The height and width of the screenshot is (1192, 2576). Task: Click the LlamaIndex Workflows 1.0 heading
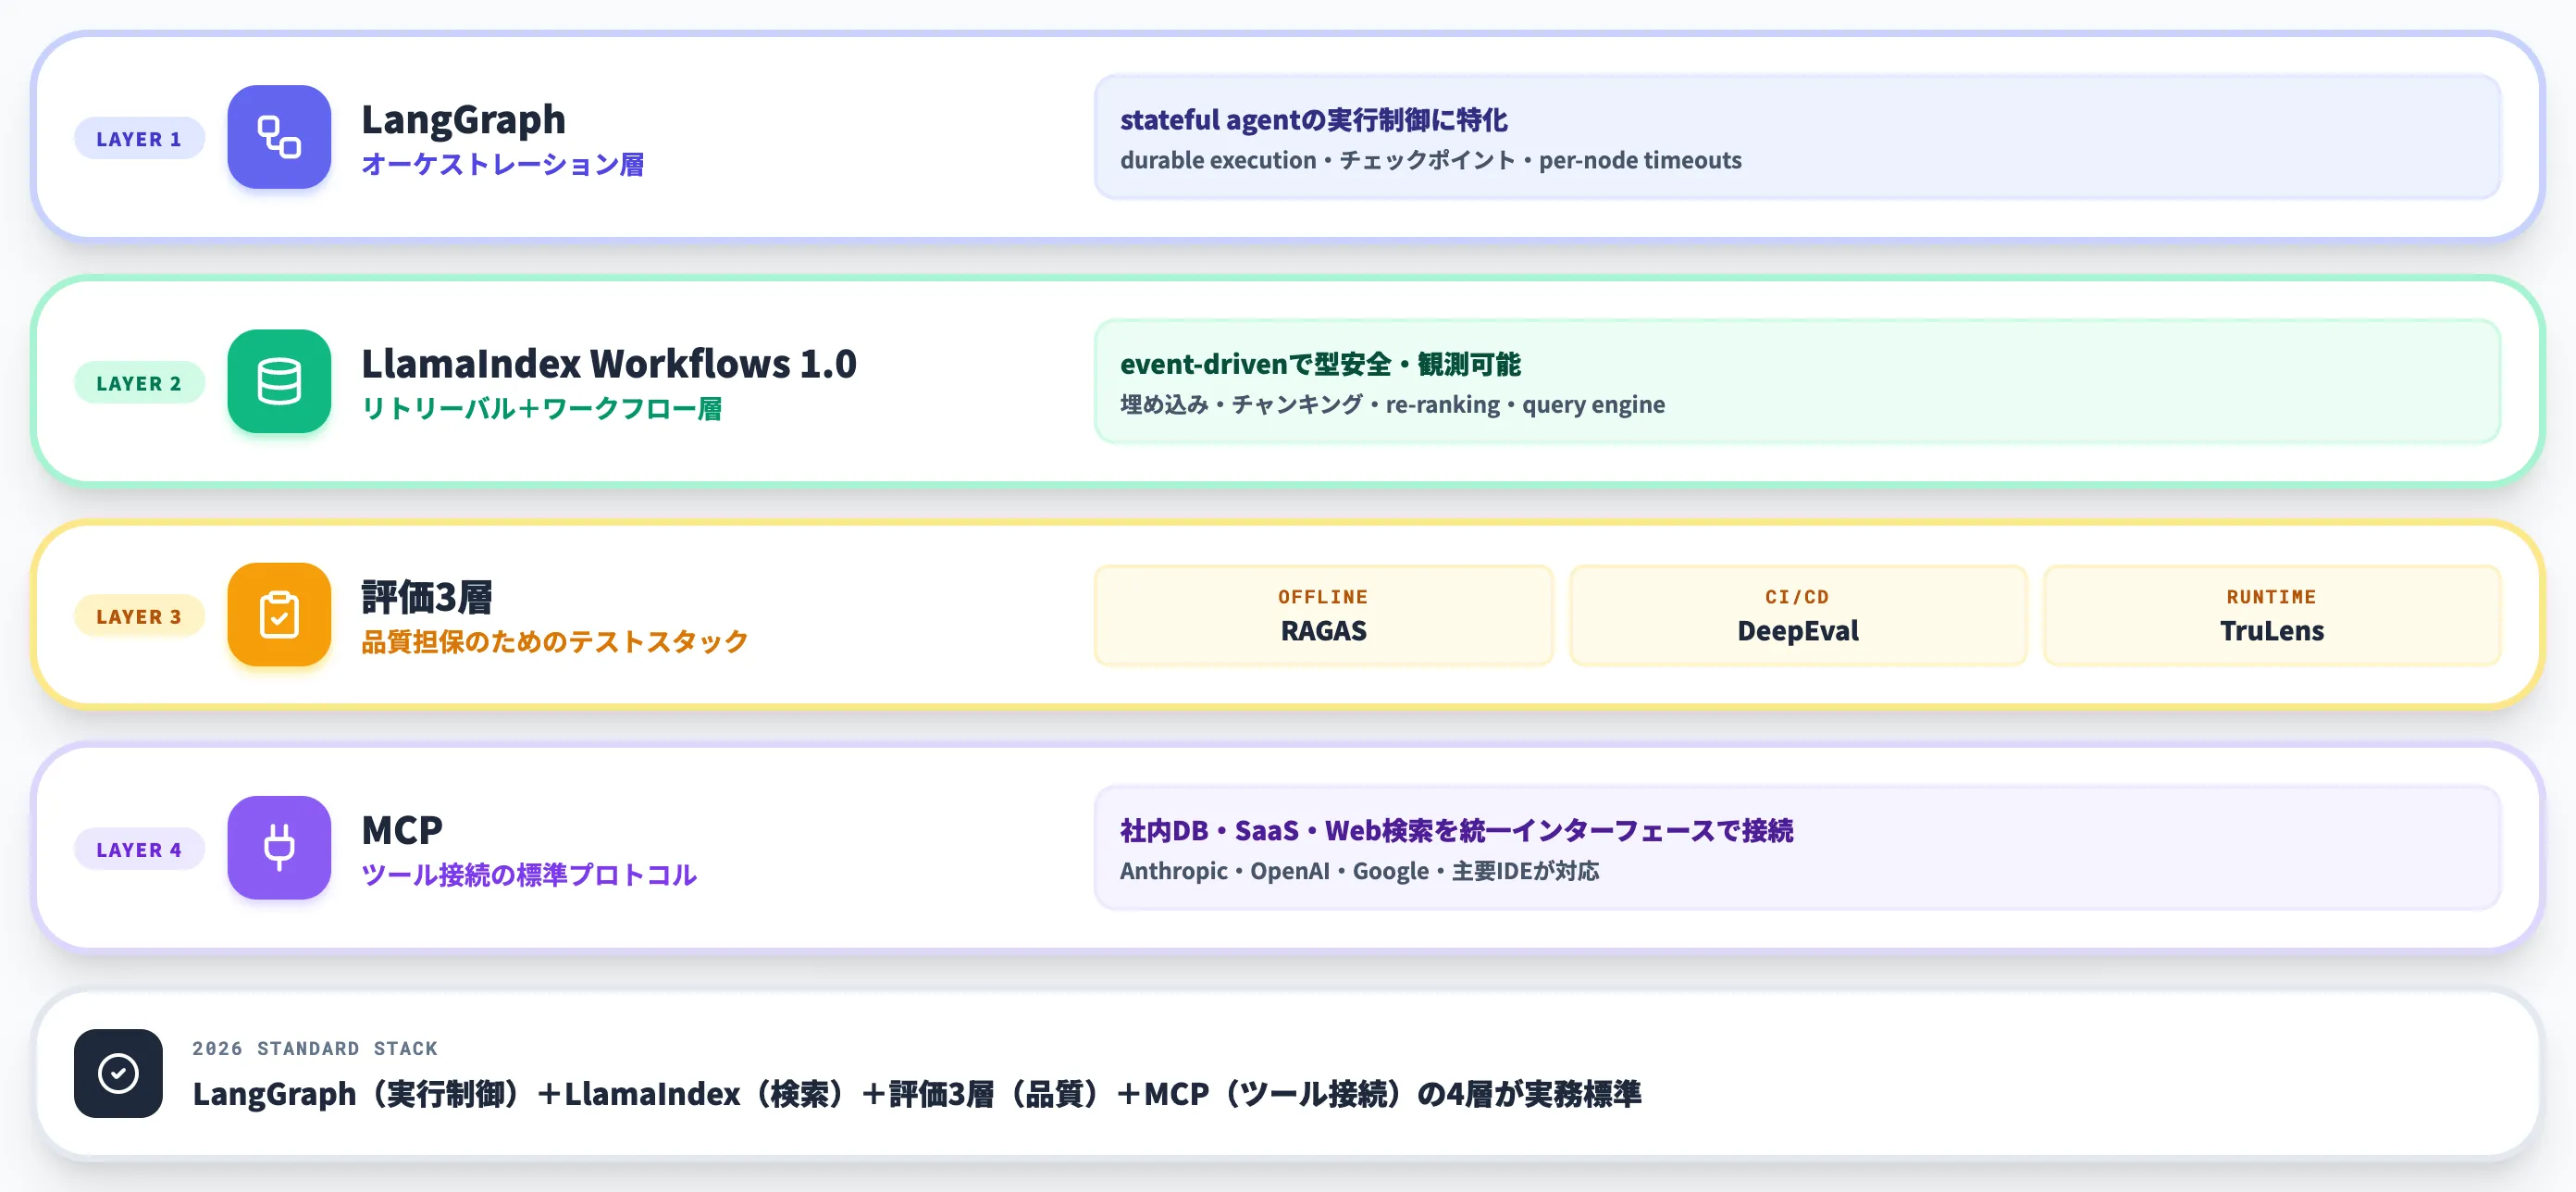[608, 363]
